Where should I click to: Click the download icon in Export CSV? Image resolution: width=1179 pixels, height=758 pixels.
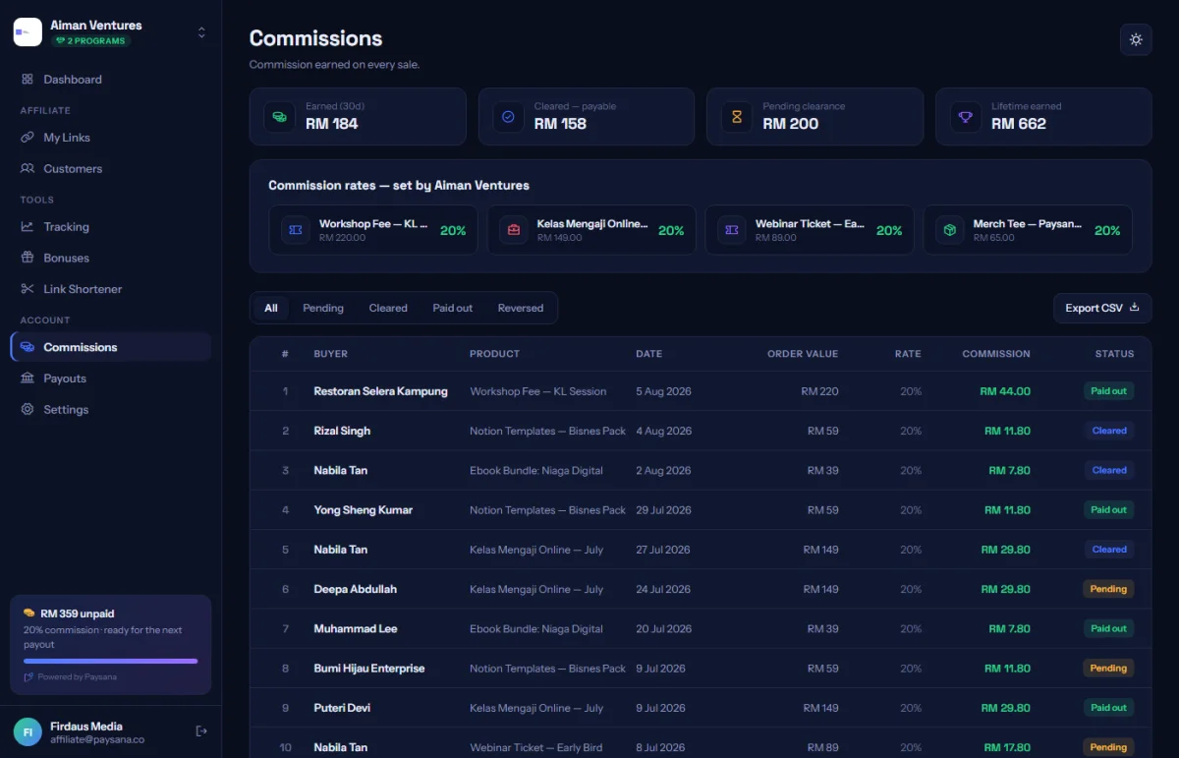(1135, 308)
